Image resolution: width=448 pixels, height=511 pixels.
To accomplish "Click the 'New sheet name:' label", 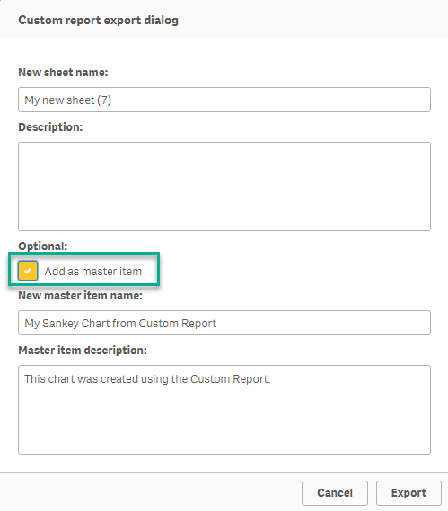I will pyautogui.click(x=63, y=73).
